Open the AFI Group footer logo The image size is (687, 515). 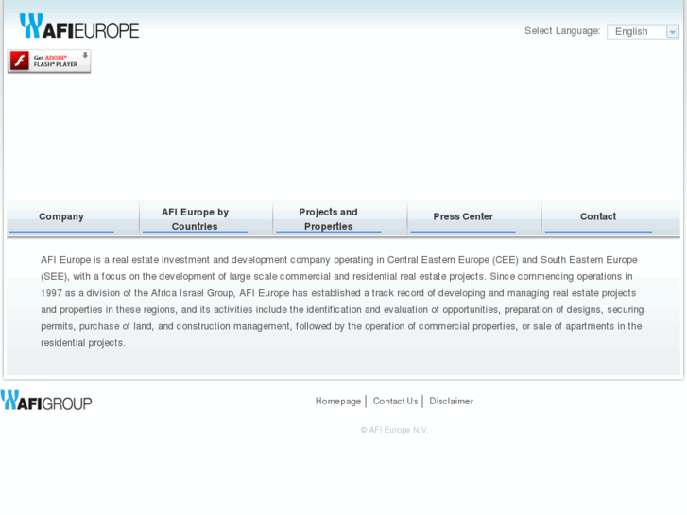click(x=46, y=400)
